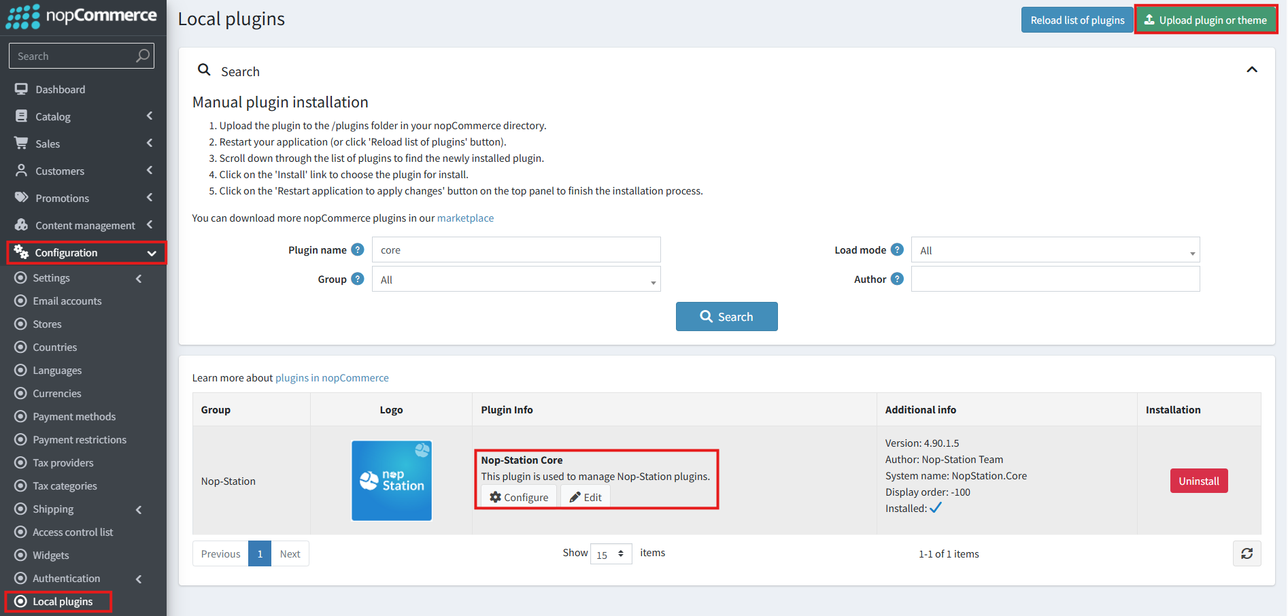Click Group help question icon

pos(358,279)
